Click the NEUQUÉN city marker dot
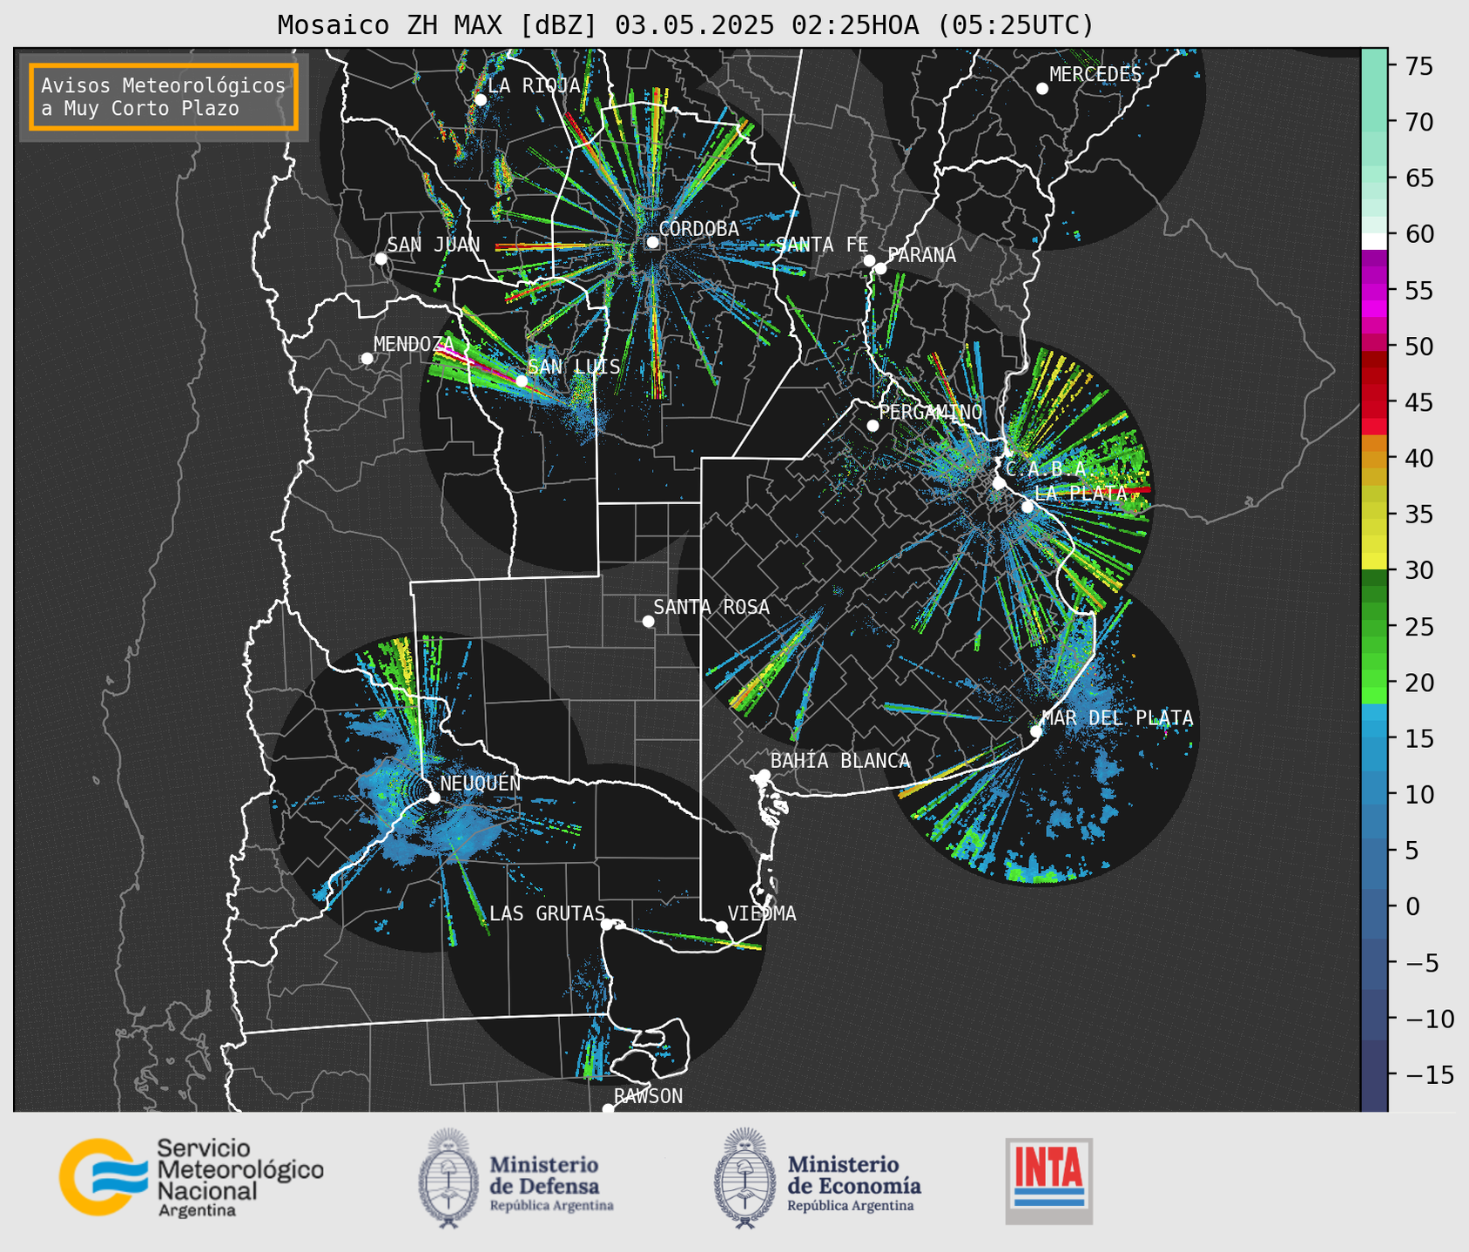The image size is (1469, 1252). (x=434, y=798)
